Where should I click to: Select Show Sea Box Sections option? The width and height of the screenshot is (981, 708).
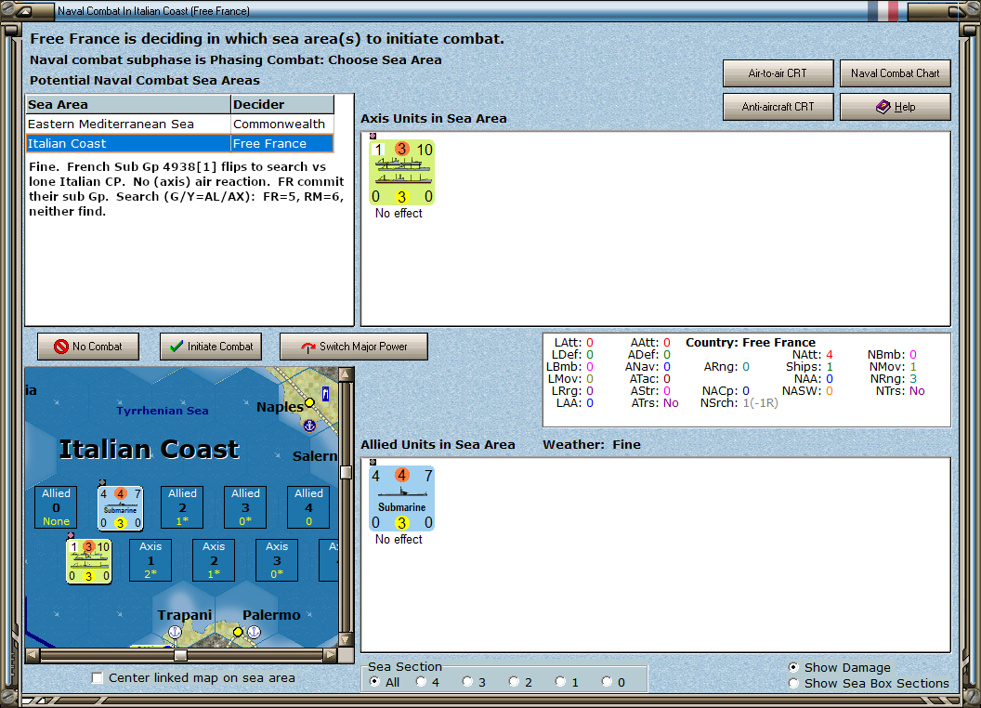[793, 683]
